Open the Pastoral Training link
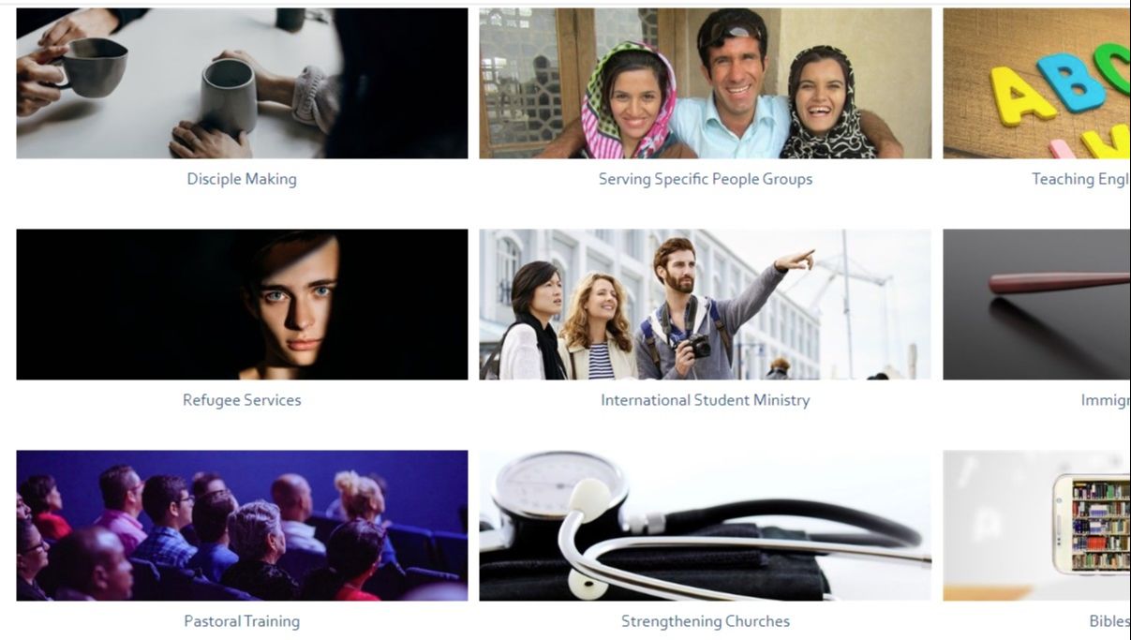This screenshot has height=640, width=1131. [242, 621]
